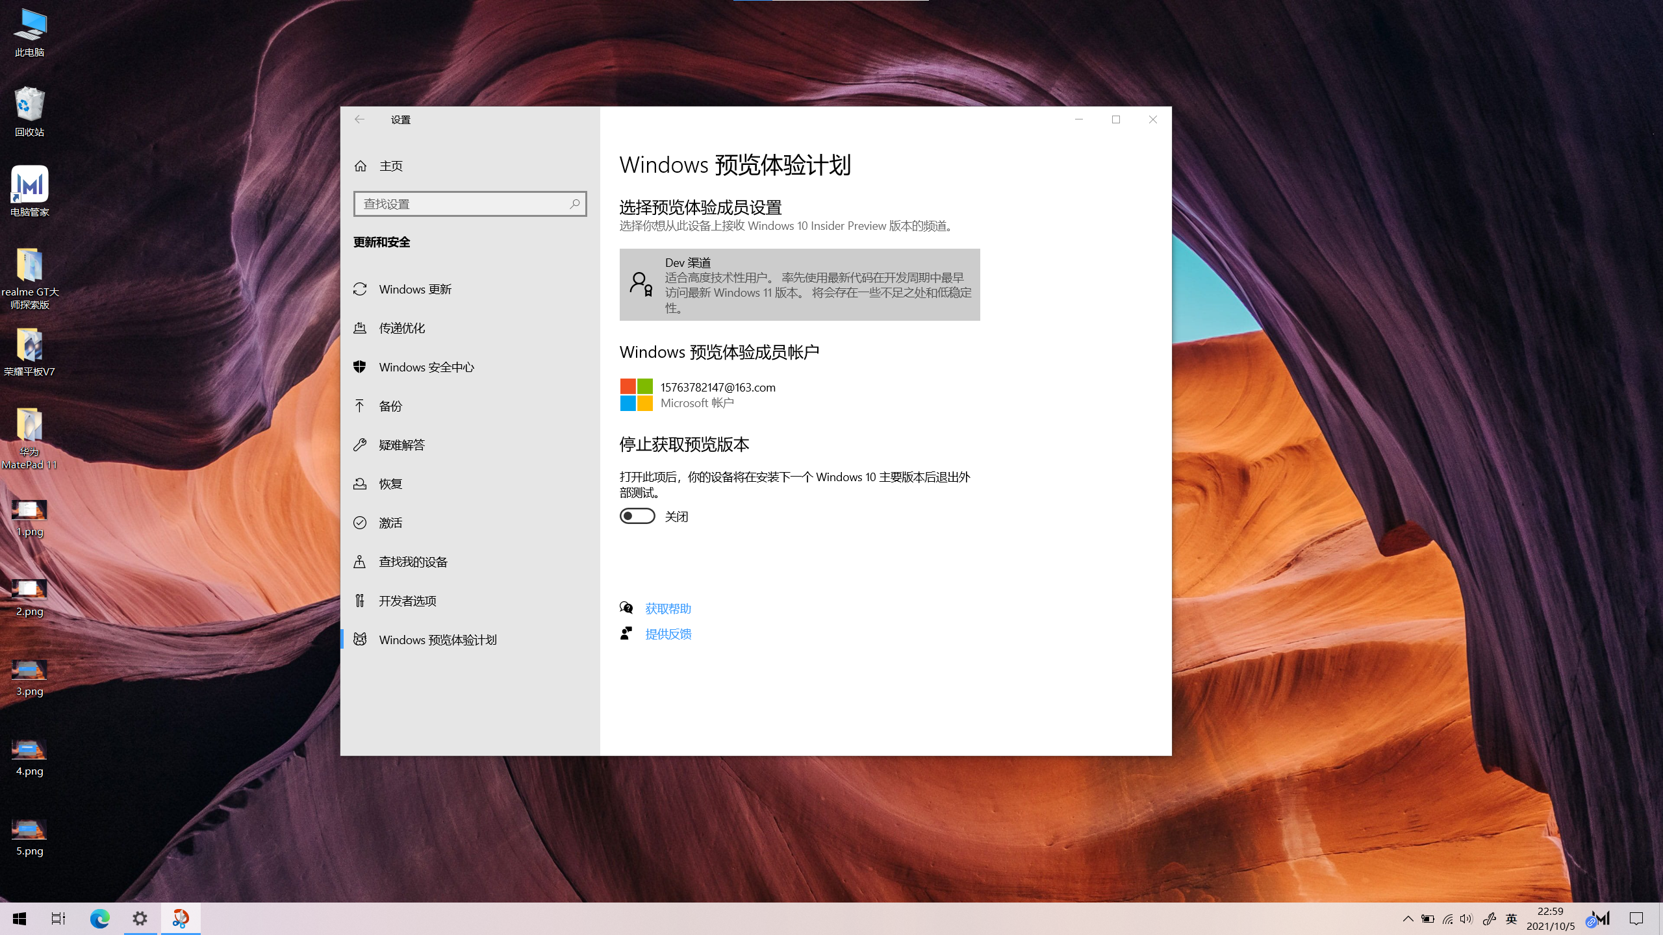Select 5.png file on desktop
The height and width of the screenshot is (935, 1663).
coord(29,838)
